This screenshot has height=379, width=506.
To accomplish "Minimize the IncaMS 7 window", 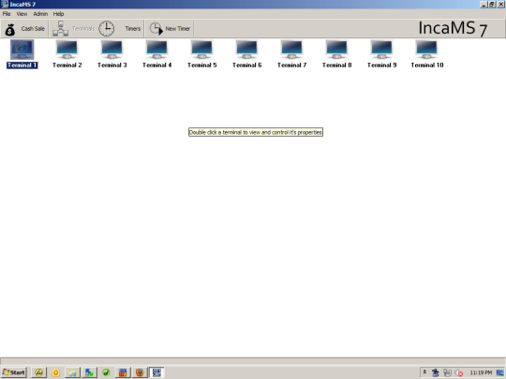I will click(484, 4).
